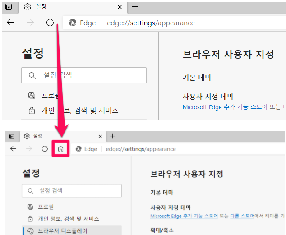This screenshot has height=235, width=286.
Task: Click 브라우저 사용자 지정 title in upper window
Action: pos(228,54)
